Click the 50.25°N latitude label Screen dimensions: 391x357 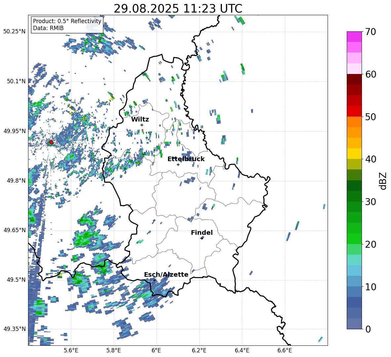coord(15,32)
